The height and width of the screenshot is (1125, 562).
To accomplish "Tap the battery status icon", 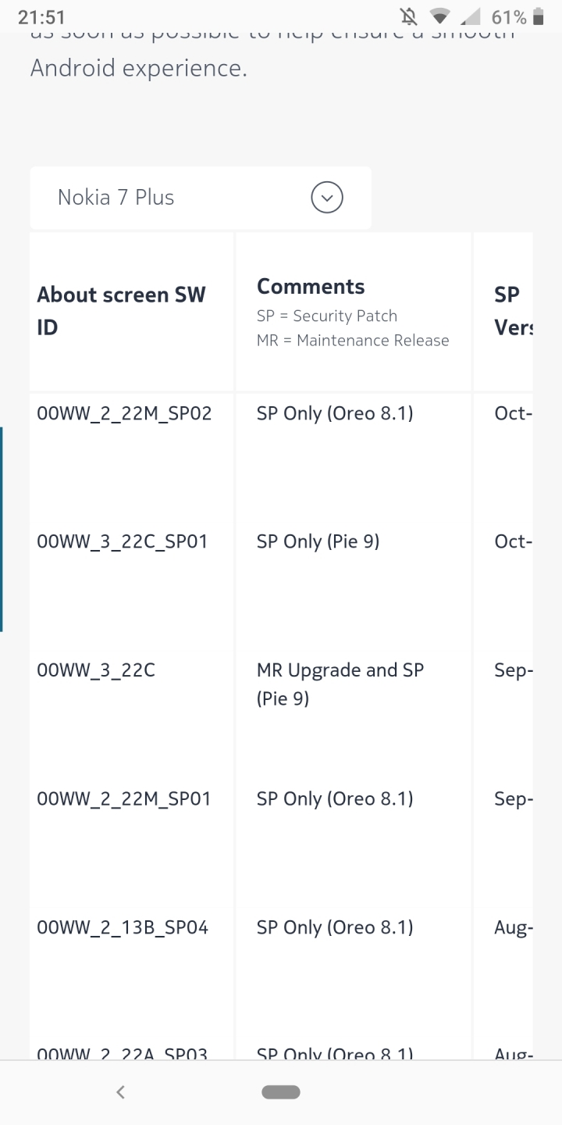I will 538,16.
